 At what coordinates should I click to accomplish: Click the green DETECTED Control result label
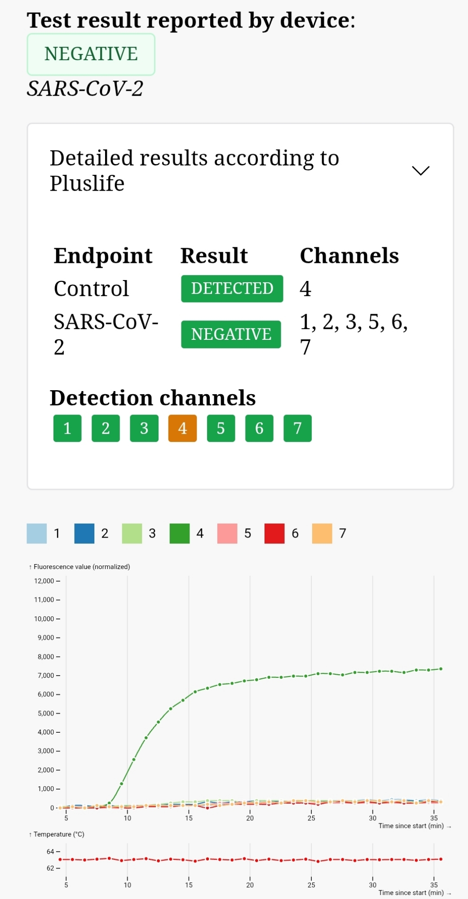232,289
